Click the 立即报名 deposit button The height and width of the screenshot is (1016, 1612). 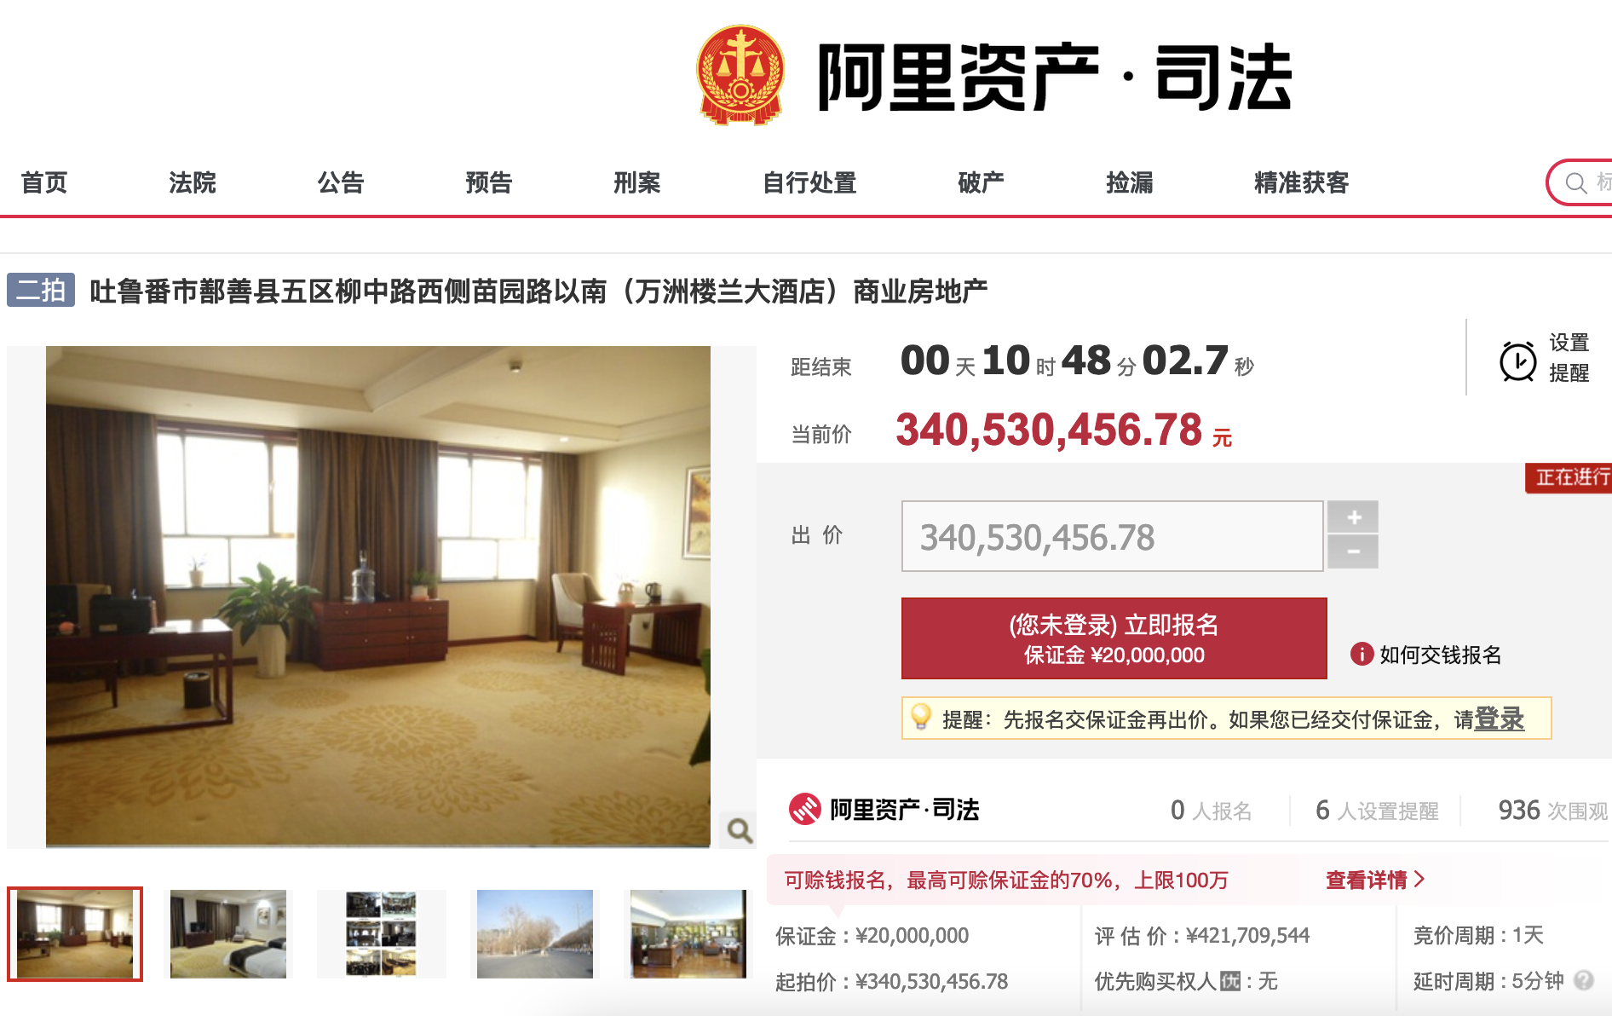click(1114, 638)
